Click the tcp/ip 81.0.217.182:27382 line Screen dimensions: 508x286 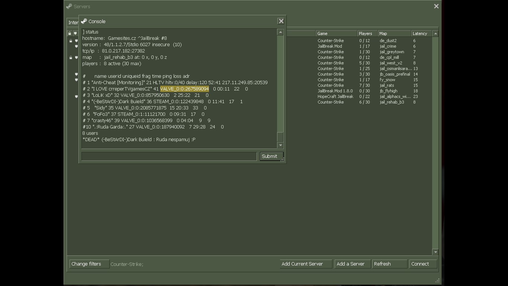click(114, 51)
